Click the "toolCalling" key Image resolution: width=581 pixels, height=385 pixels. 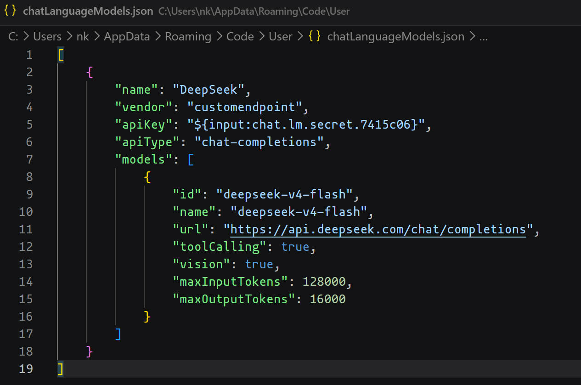click(x=220, y=247)
